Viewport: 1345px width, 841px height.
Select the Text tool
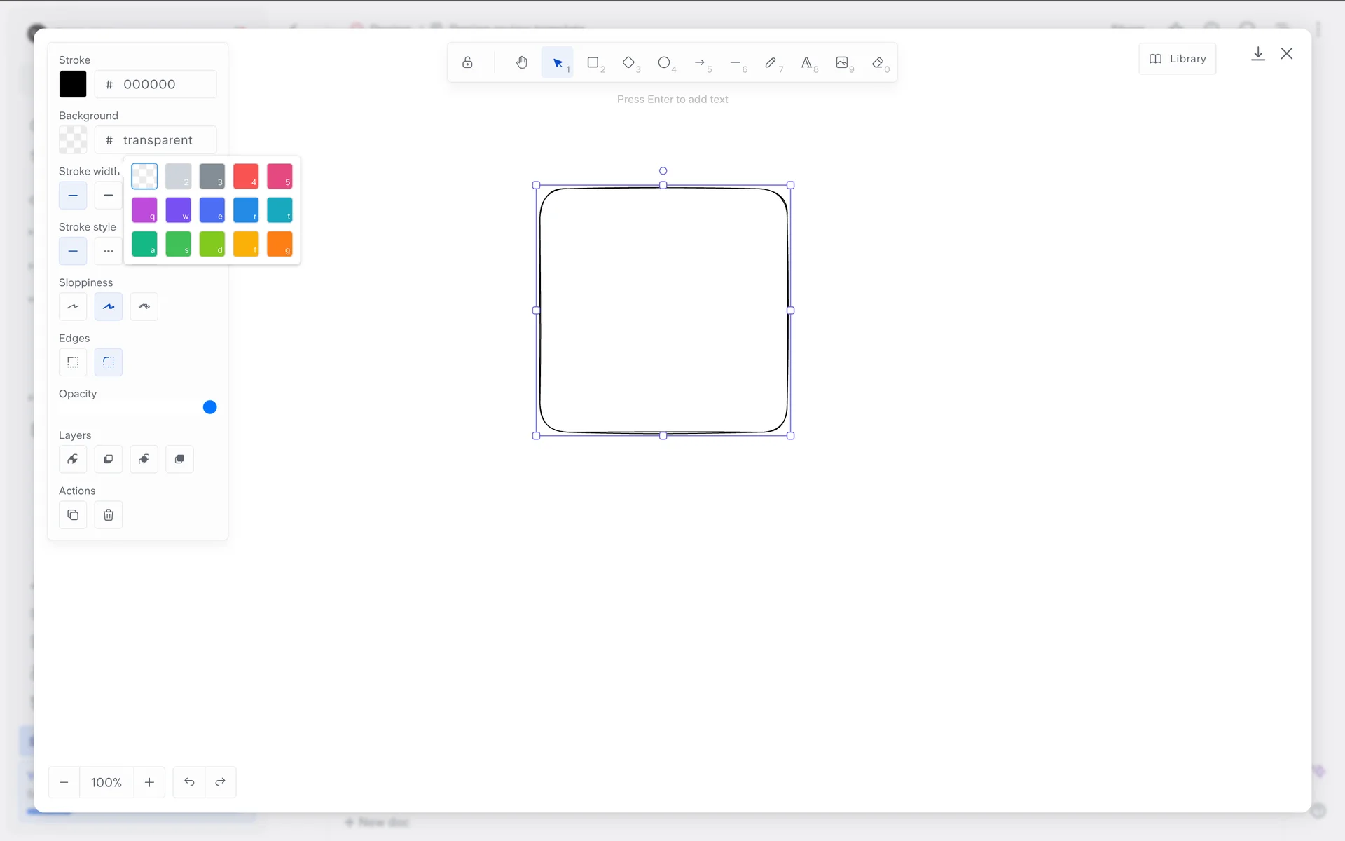click(x=806, y=63)
